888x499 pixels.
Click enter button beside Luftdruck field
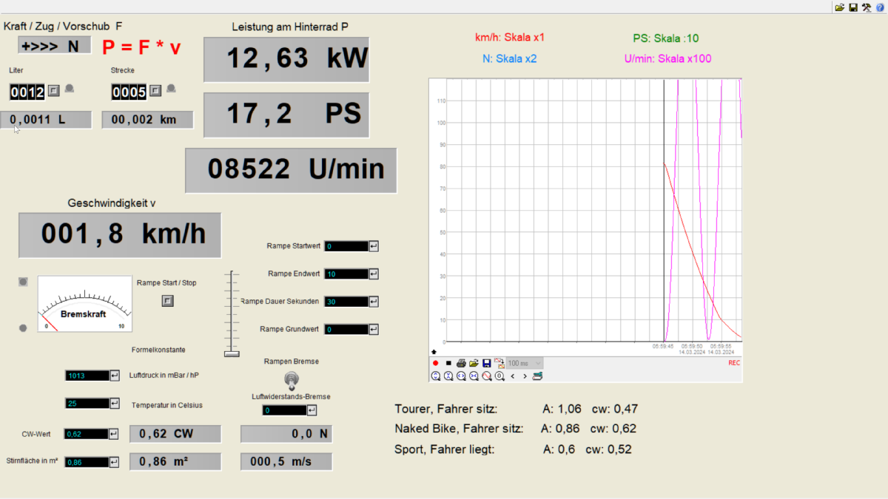click(115, 376)
